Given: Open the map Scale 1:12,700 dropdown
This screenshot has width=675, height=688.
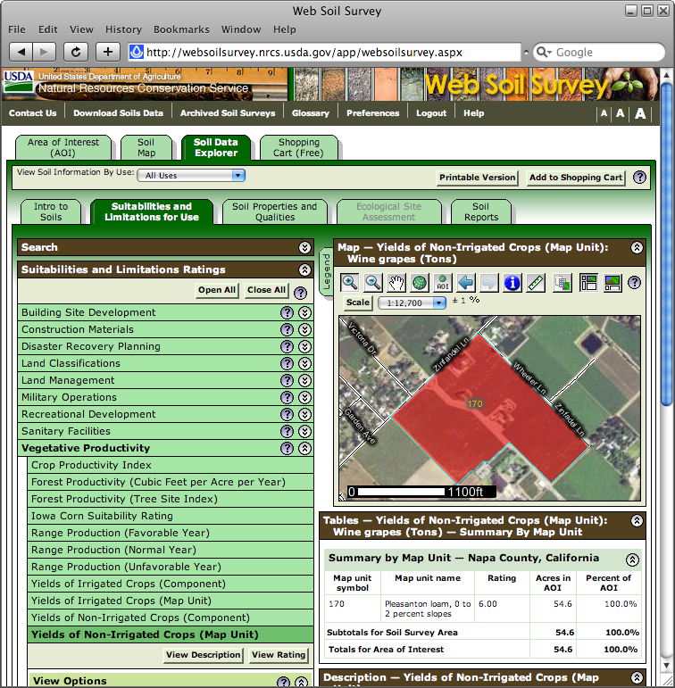Looking at the screenshot, I should pos(412,303).
